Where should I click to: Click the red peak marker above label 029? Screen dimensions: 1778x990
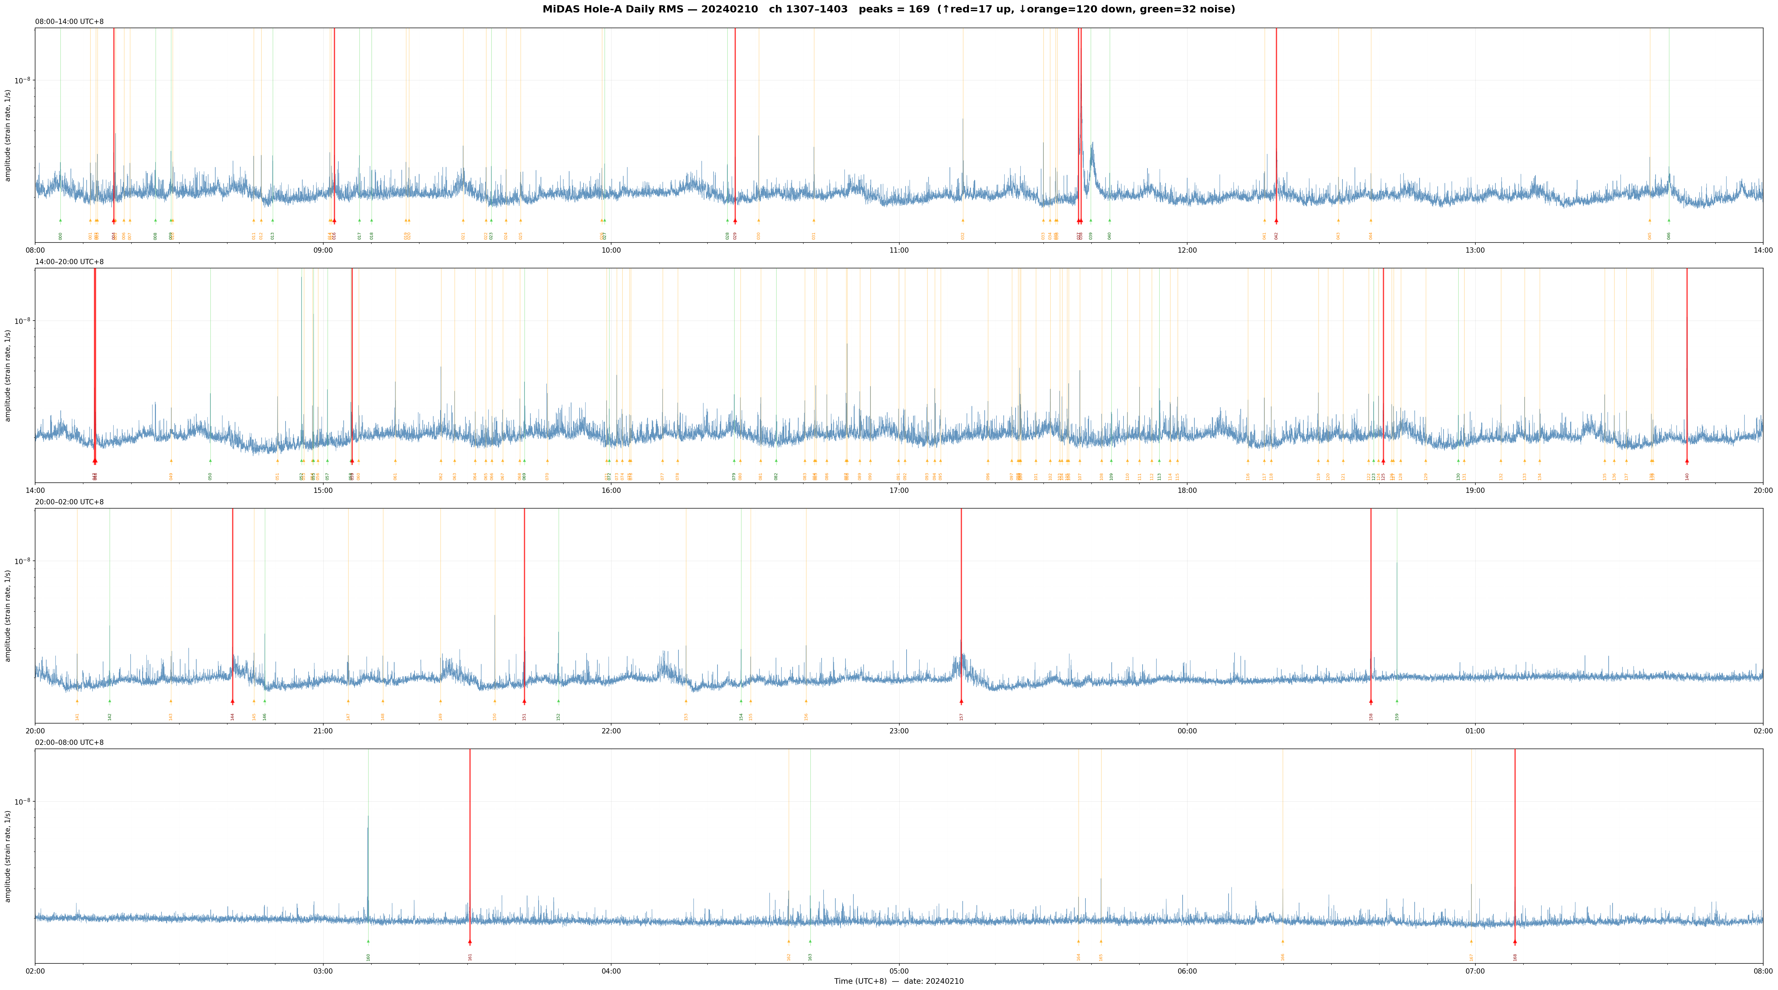point(735,221)
